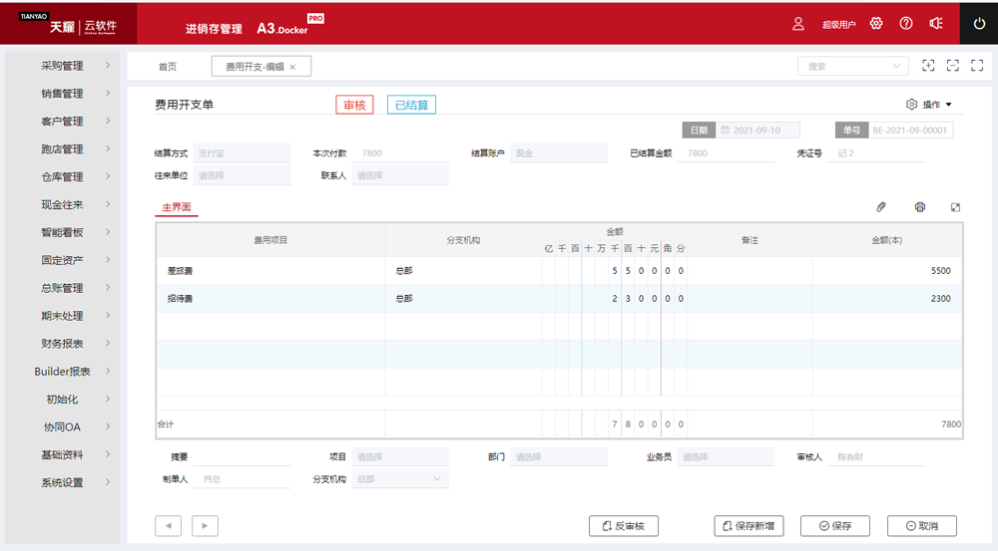Viewport: 998px width, 551px height.
Task: Toggle fullscreen with empty frame icon
Action: (x=976, y=66)
